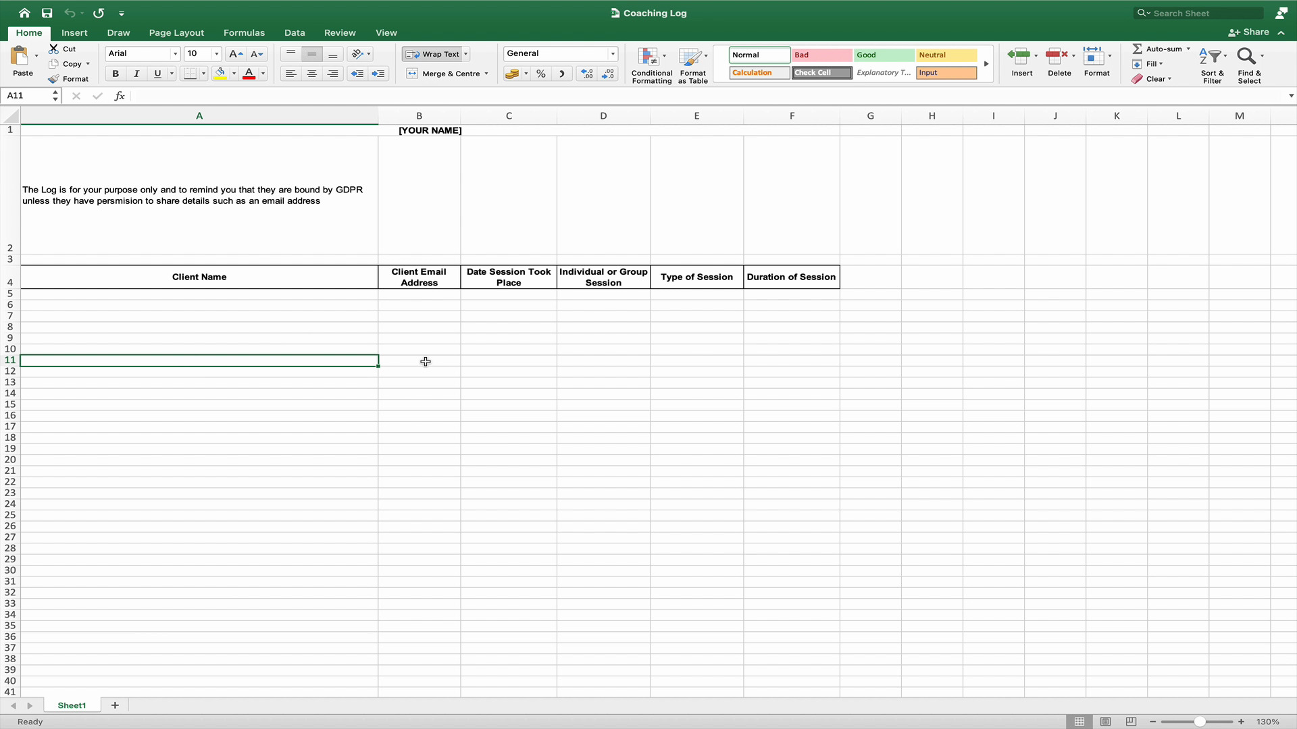This screenshot has height=729, width=1297.
Task: Toggle underline formatting
Action: [x=157, y=74]
